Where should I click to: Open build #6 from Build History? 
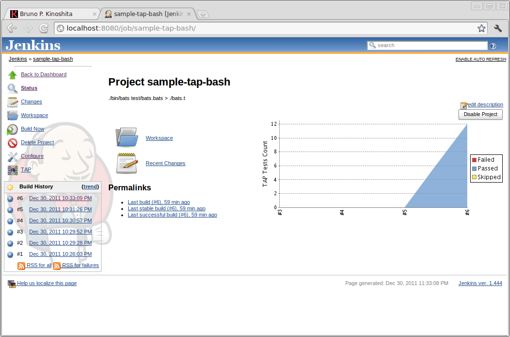60,198
